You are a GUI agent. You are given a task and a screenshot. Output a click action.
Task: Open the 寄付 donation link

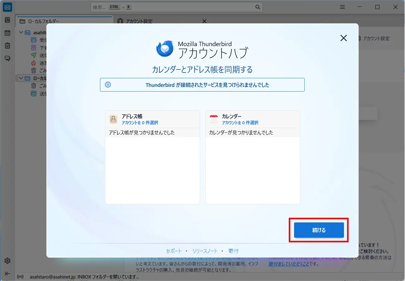233,251
